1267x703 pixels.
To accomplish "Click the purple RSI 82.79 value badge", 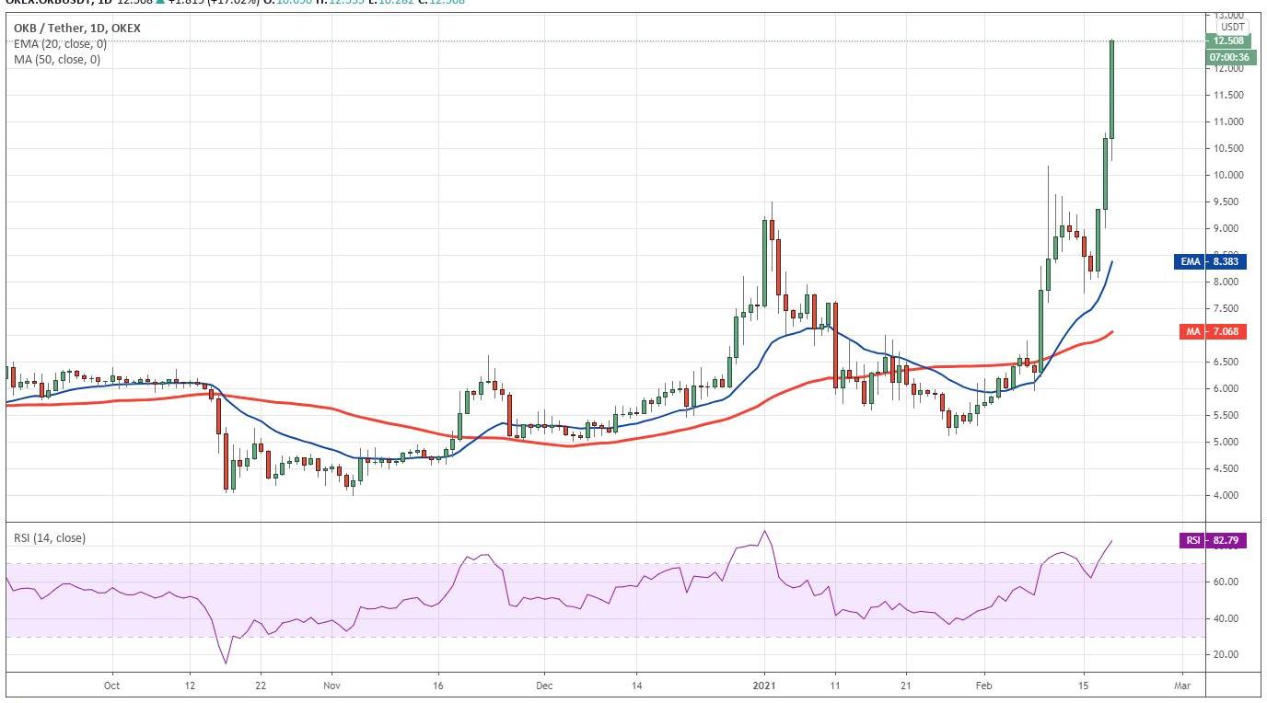I will point(1213,541).
